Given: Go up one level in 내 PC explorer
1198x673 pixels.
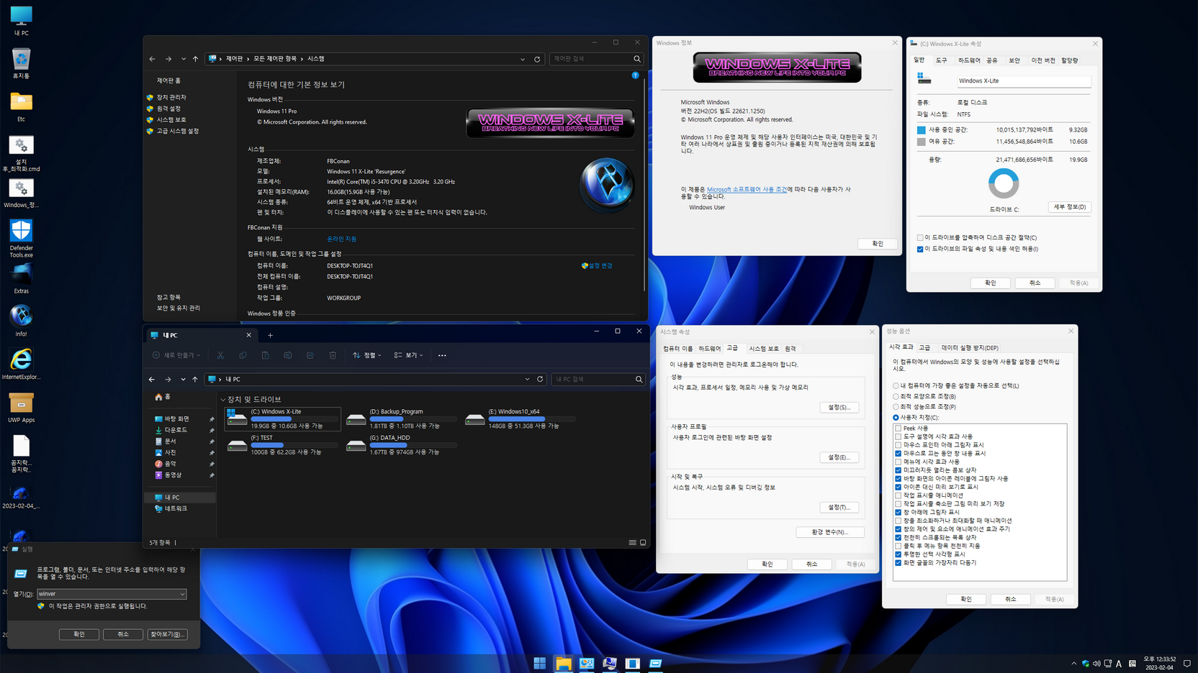Looking at the screenshot, I should (x=195, y=379).
